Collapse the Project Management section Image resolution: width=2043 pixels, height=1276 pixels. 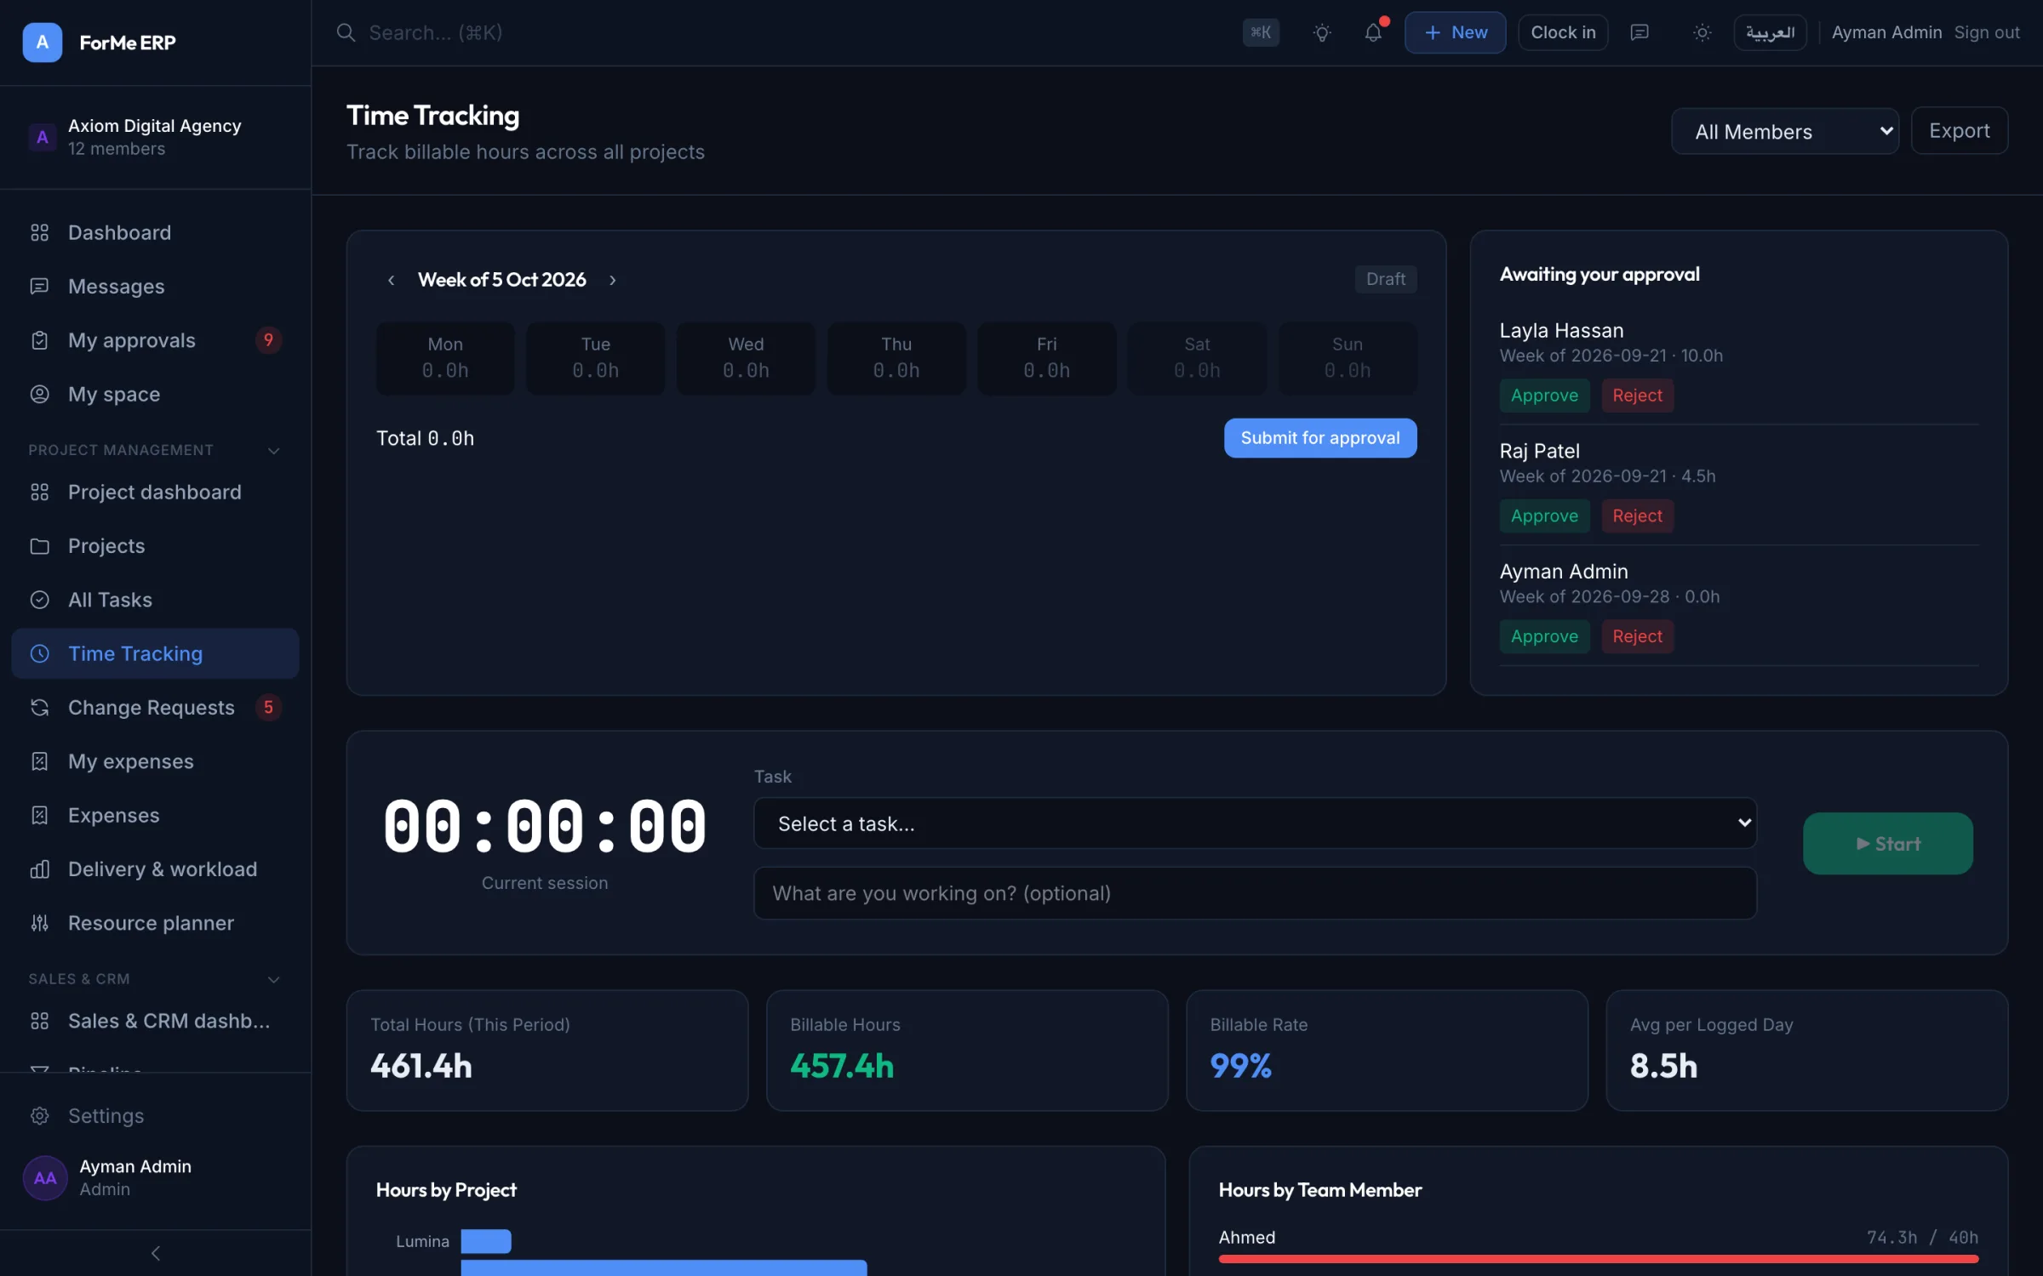[x=273, y=450]
